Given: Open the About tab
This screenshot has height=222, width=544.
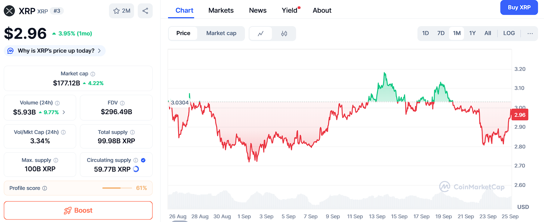Looking at the screenshot, I should click(x=322, y=10).
